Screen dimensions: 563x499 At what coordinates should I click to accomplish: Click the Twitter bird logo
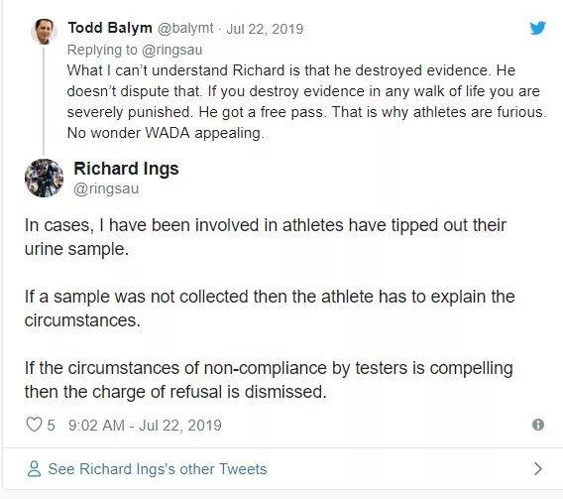538,28
